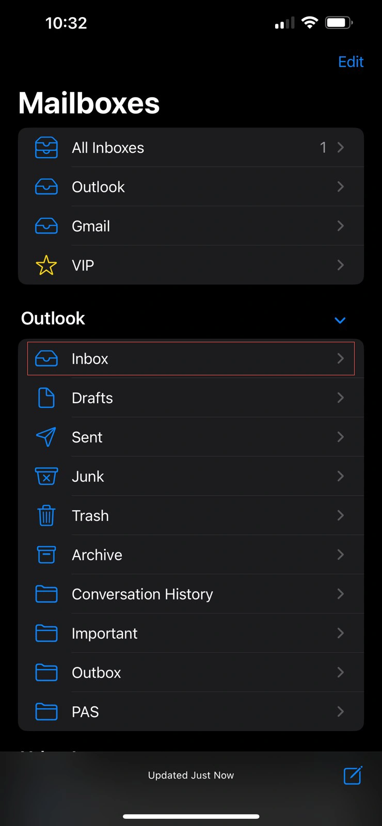Viewport: 382px width, 826px height.
Task: Open the Important folder label
Action: 105,633
